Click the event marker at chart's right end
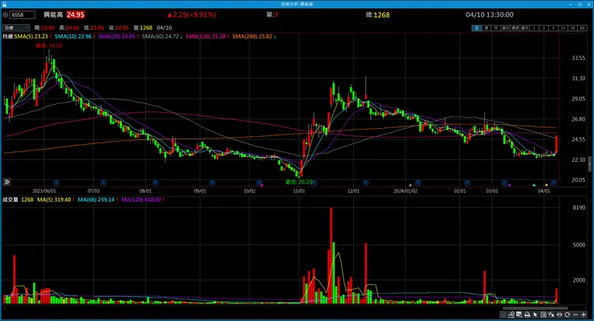This screenshot has width=594, height=321. 554,183
